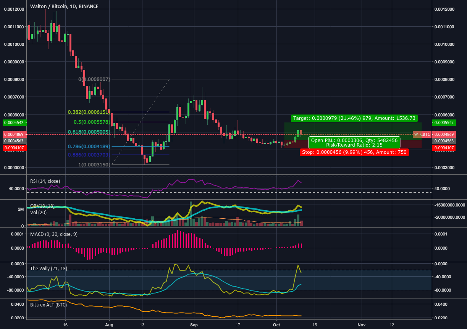This screenshot has height=329, width=467.
Task: Click 0.0010000 on the left price axis
Action: [x=14, y=44]
